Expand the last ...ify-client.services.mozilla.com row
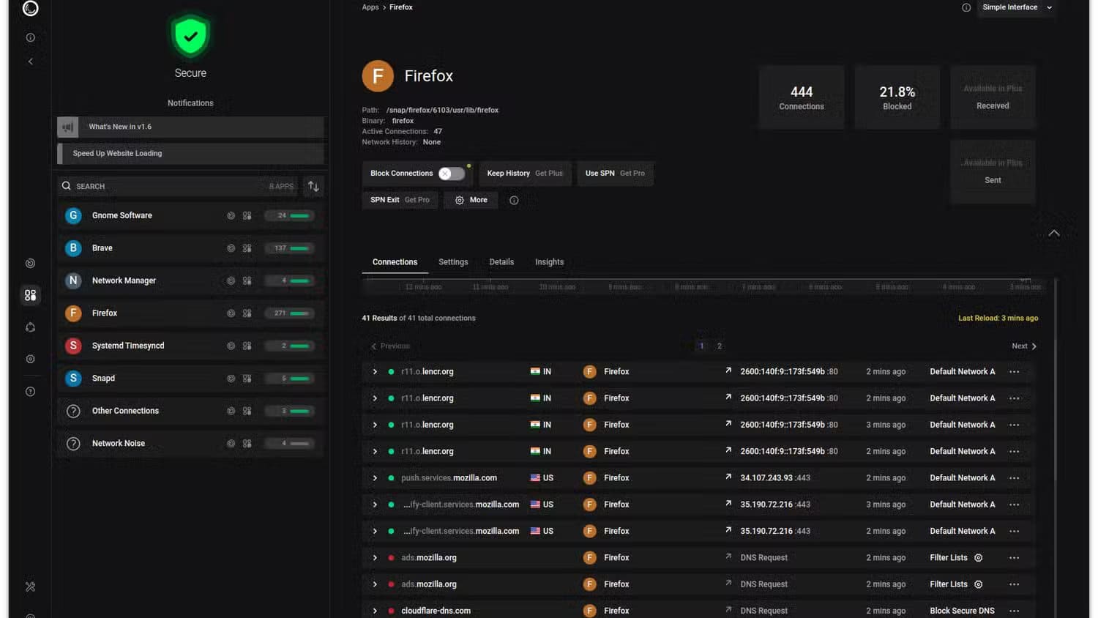Viewport: 1098px width, 618px height. point(375,531)
